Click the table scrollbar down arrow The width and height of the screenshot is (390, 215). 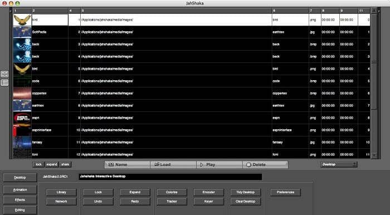coord(374,155)
